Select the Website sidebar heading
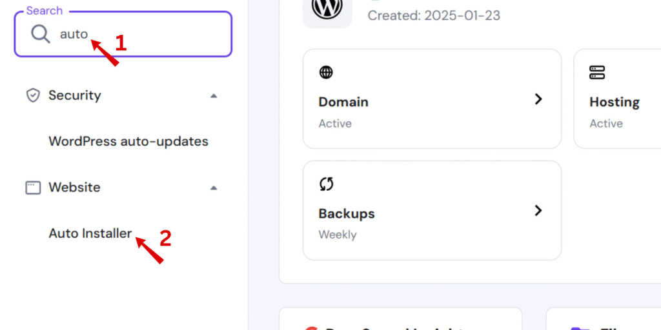This screenshot has height=330, width=661. click(75, 188)
